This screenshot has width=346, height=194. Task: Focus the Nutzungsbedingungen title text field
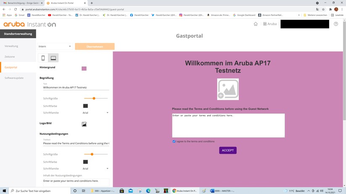coord(76,144)
